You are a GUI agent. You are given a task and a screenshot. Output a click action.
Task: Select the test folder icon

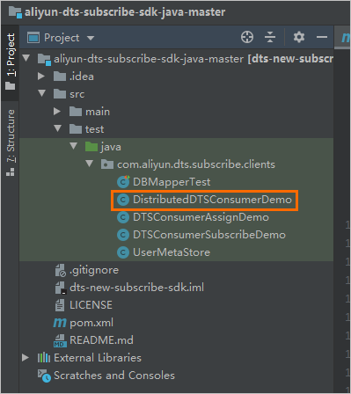pyautogui.click(x=76, y=129)
